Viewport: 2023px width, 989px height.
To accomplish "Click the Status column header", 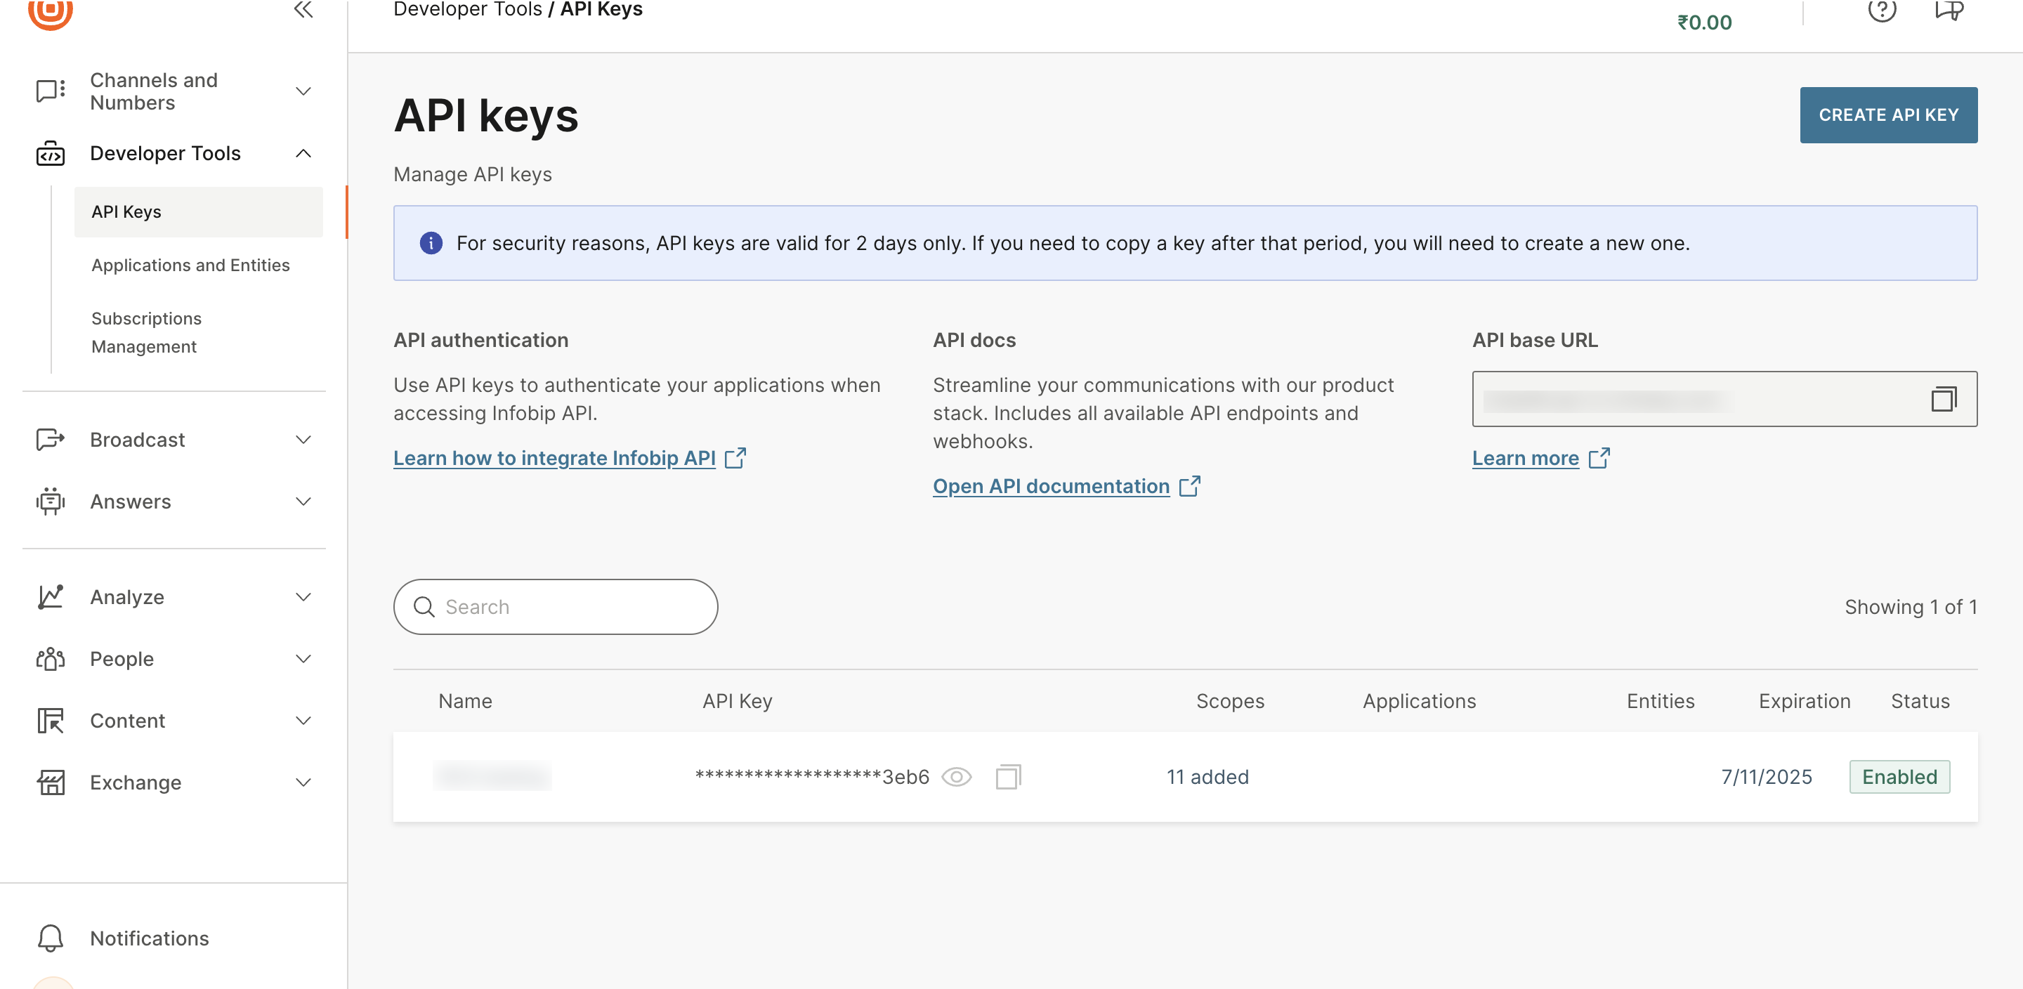I will pyautogui.click(x=1920, y=702).
